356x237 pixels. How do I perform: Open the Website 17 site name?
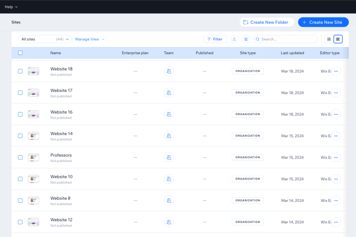click(62, 90)
